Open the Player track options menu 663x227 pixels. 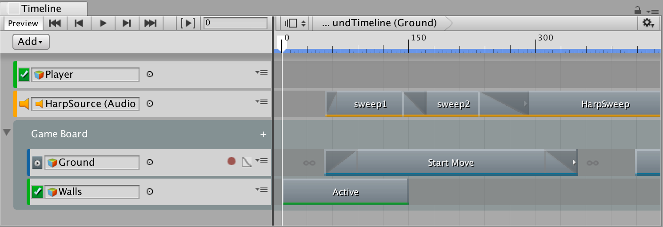(x=261, y=72)
